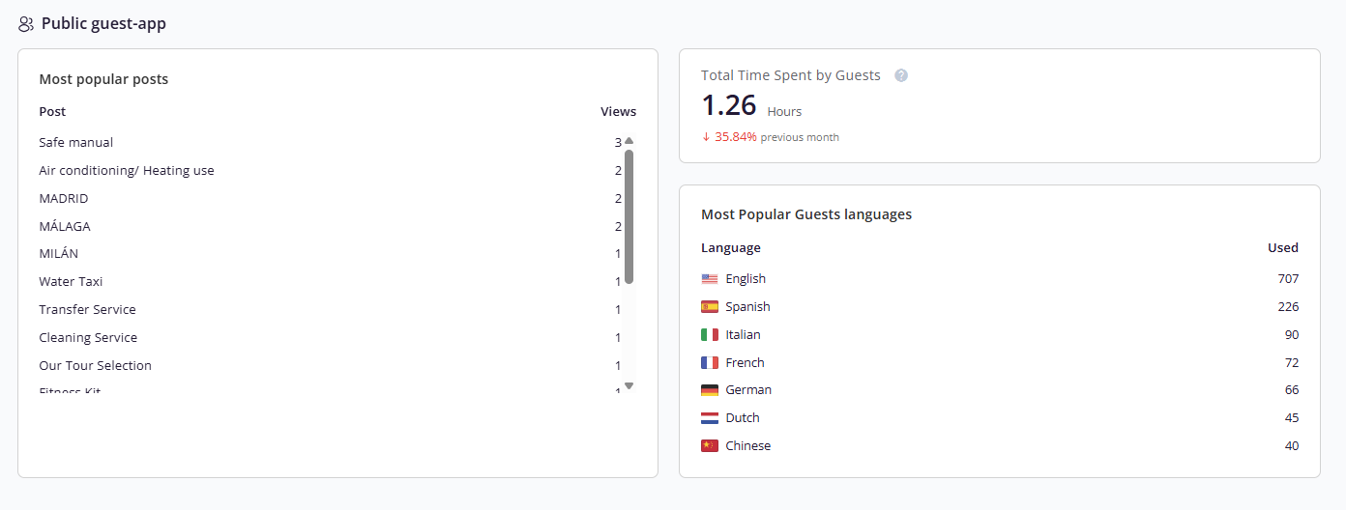Click the Views column header

coord(618,111)
